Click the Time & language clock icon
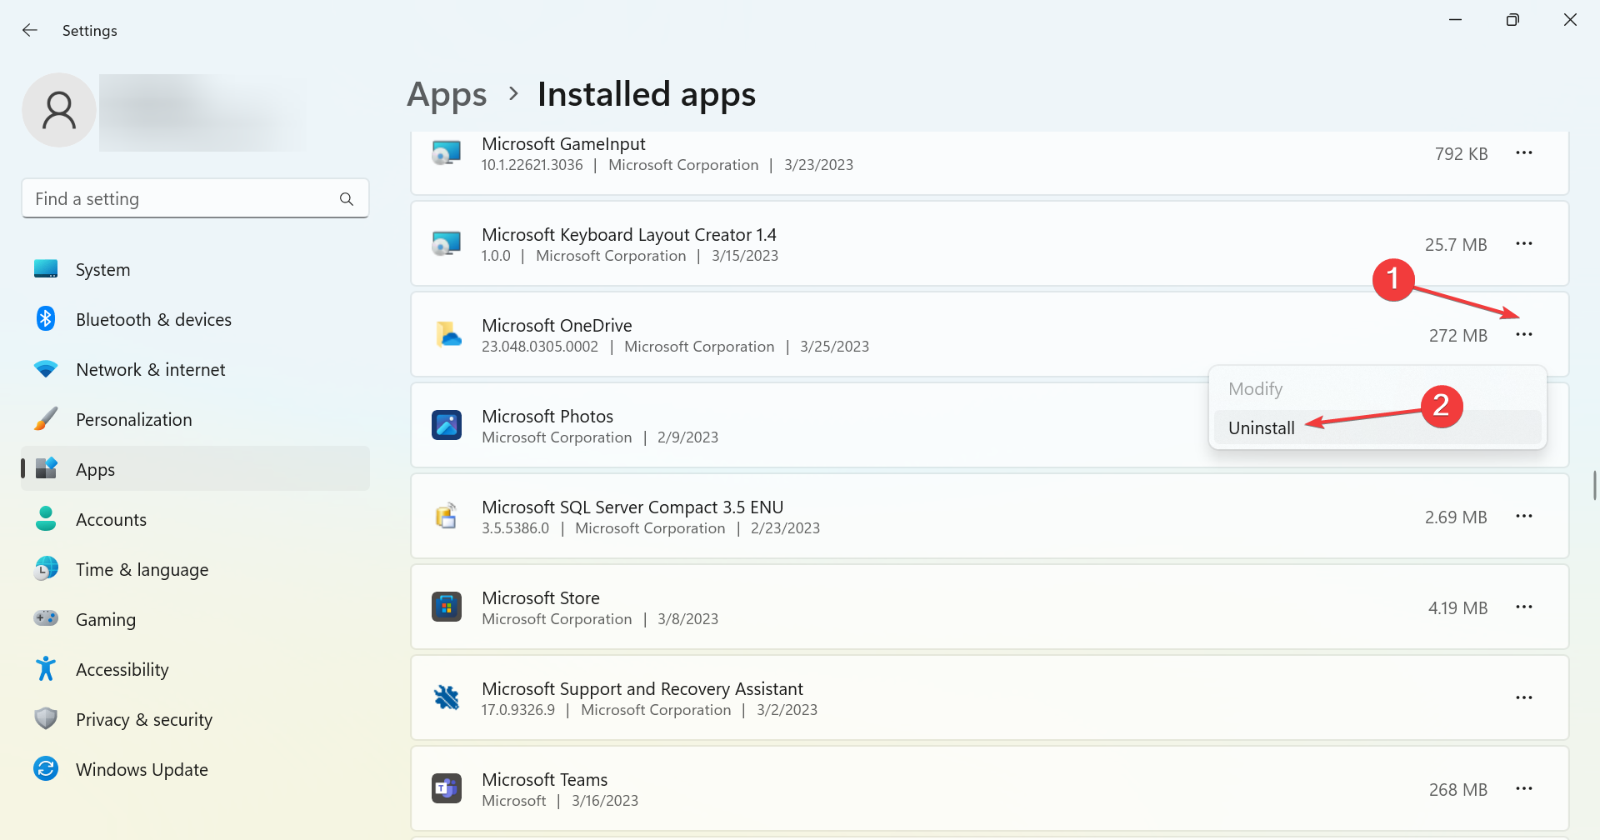 [x=46, y=569]
